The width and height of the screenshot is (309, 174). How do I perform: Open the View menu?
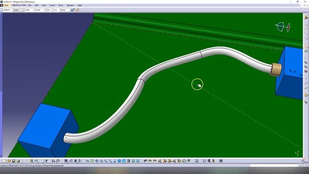(x=44, y=5)
